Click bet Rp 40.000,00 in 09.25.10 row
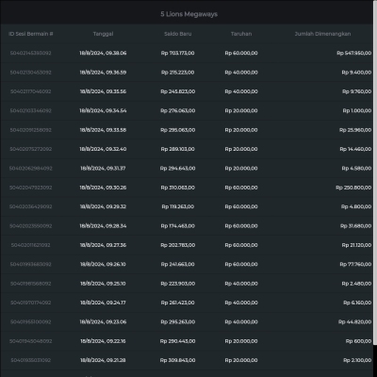Image resolution: width=377 pixels, height=377 pixels. (x=241, y=284)
